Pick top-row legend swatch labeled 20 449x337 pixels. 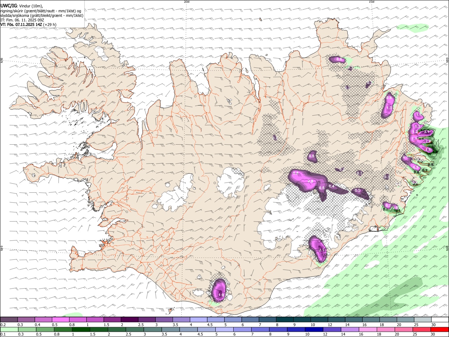[x=405, y=319]
